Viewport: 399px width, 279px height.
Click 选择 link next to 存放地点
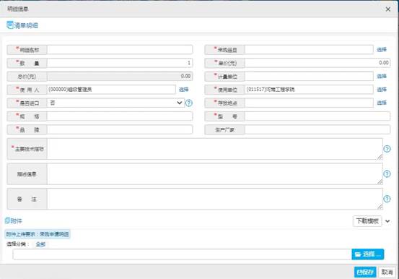382,103
